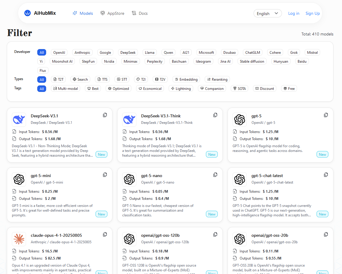Copy the DeepSeek-V3.1-Think model name
This screenshot has height=274, width=342.
pyautogui.click(x=215, y=115)
